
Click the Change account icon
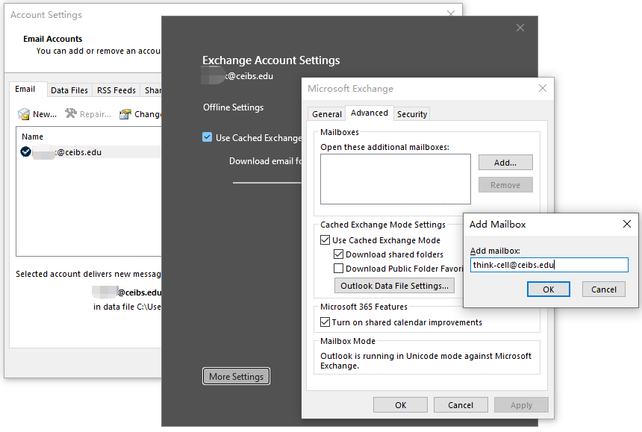(x=125, y=114)
